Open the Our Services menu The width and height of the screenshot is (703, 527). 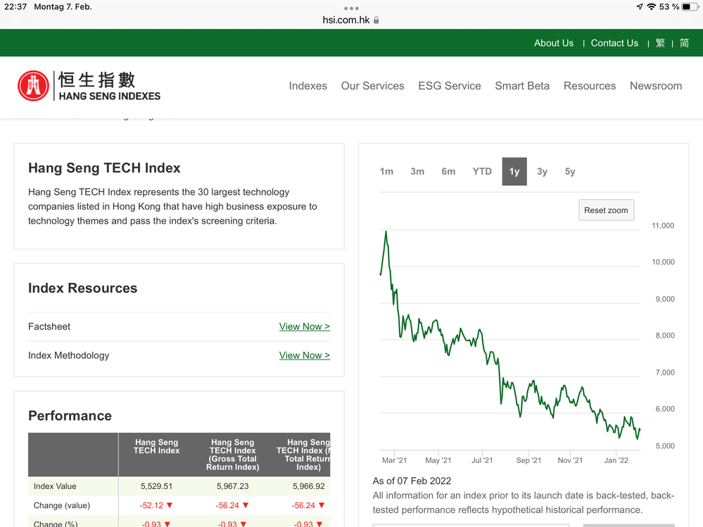(x=372, y=86)
